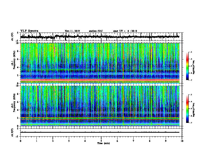Click time axis tick label "9"
205x158 pixels.
point(166,141)
